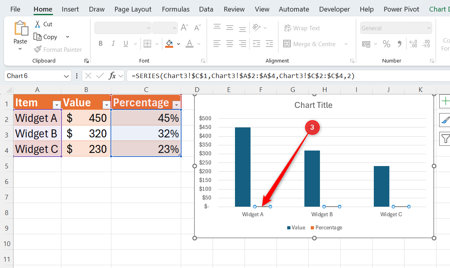This screenshot has width=450, height=268.
Task: Increase cell indent
Action: tap(269, 43)
